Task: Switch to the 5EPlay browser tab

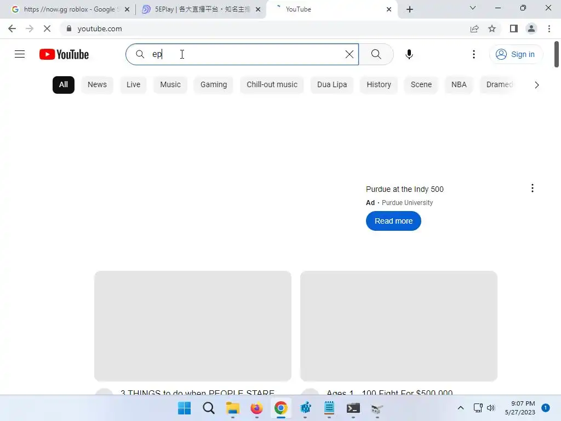Action: click(x=201, y=9)
